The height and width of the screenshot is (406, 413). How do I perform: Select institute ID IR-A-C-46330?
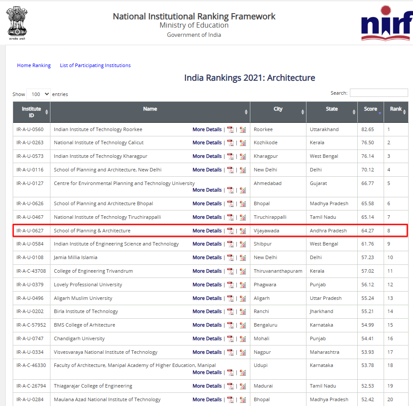click(x=31, y=365)
